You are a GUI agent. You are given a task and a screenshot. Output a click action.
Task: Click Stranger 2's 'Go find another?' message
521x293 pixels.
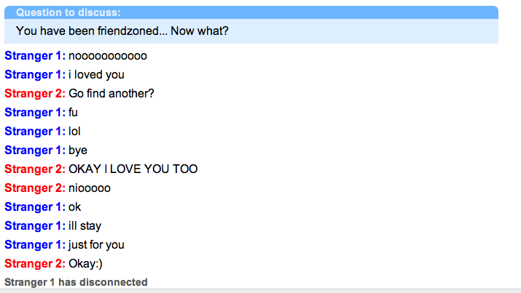click(111, 94)
